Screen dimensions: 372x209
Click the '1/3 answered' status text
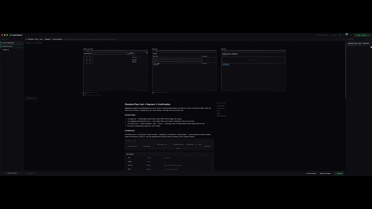30,173
